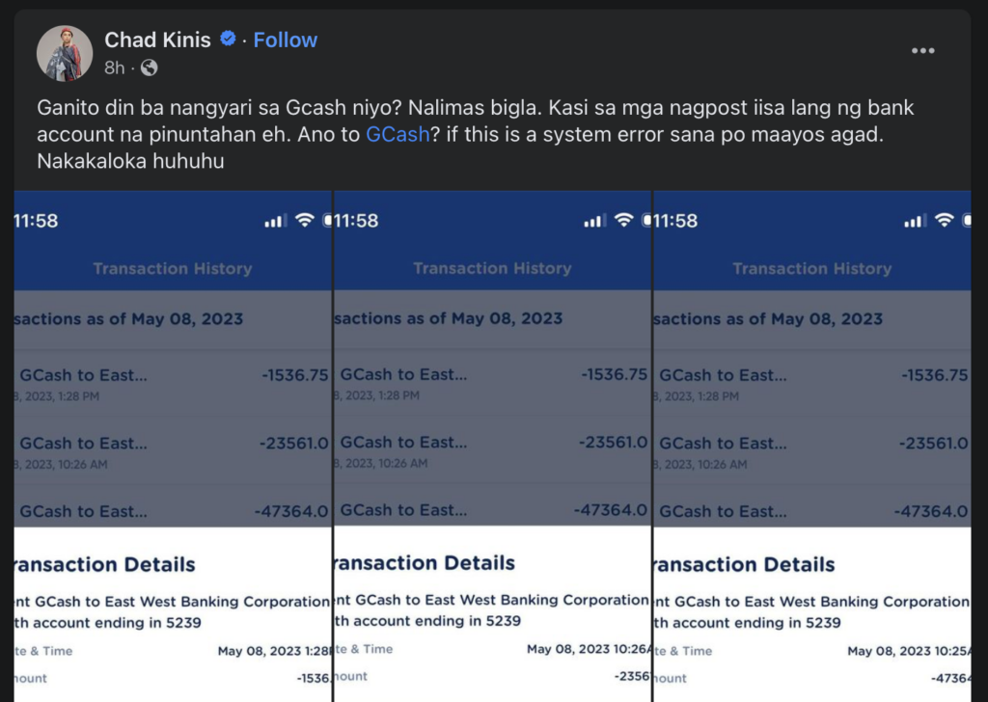Click the cellular signal icon in the middle screenshot
988x702 pixels.
pyautogui.click(x=593, y=220)
